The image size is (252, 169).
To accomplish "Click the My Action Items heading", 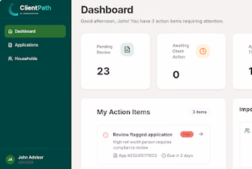I will [x=124, y=112].
